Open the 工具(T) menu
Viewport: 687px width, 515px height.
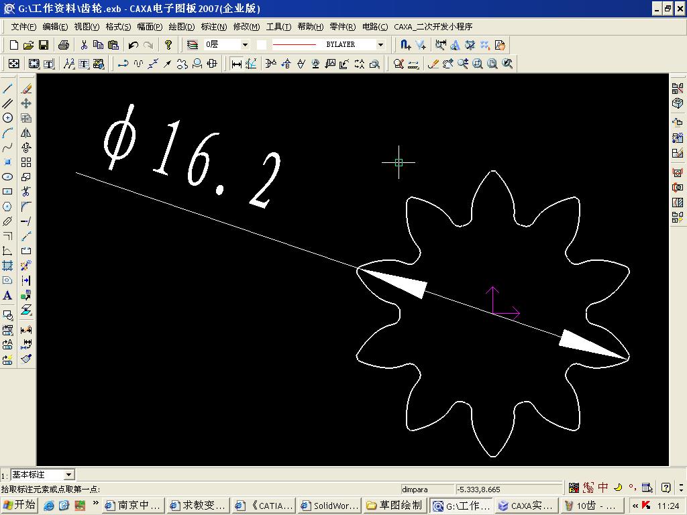278,27
